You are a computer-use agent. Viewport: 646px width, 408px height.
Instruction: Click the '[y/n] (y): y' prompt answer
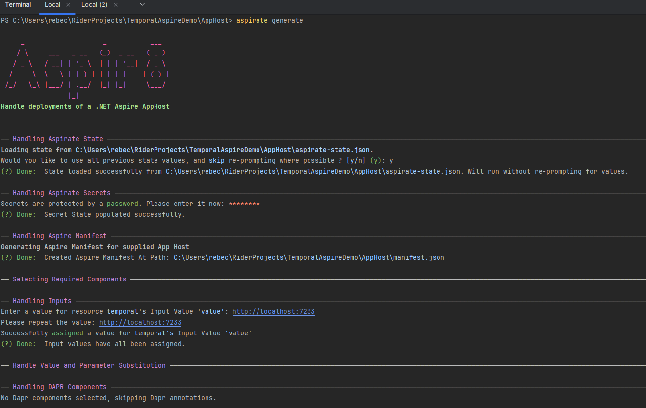point(370,161)
